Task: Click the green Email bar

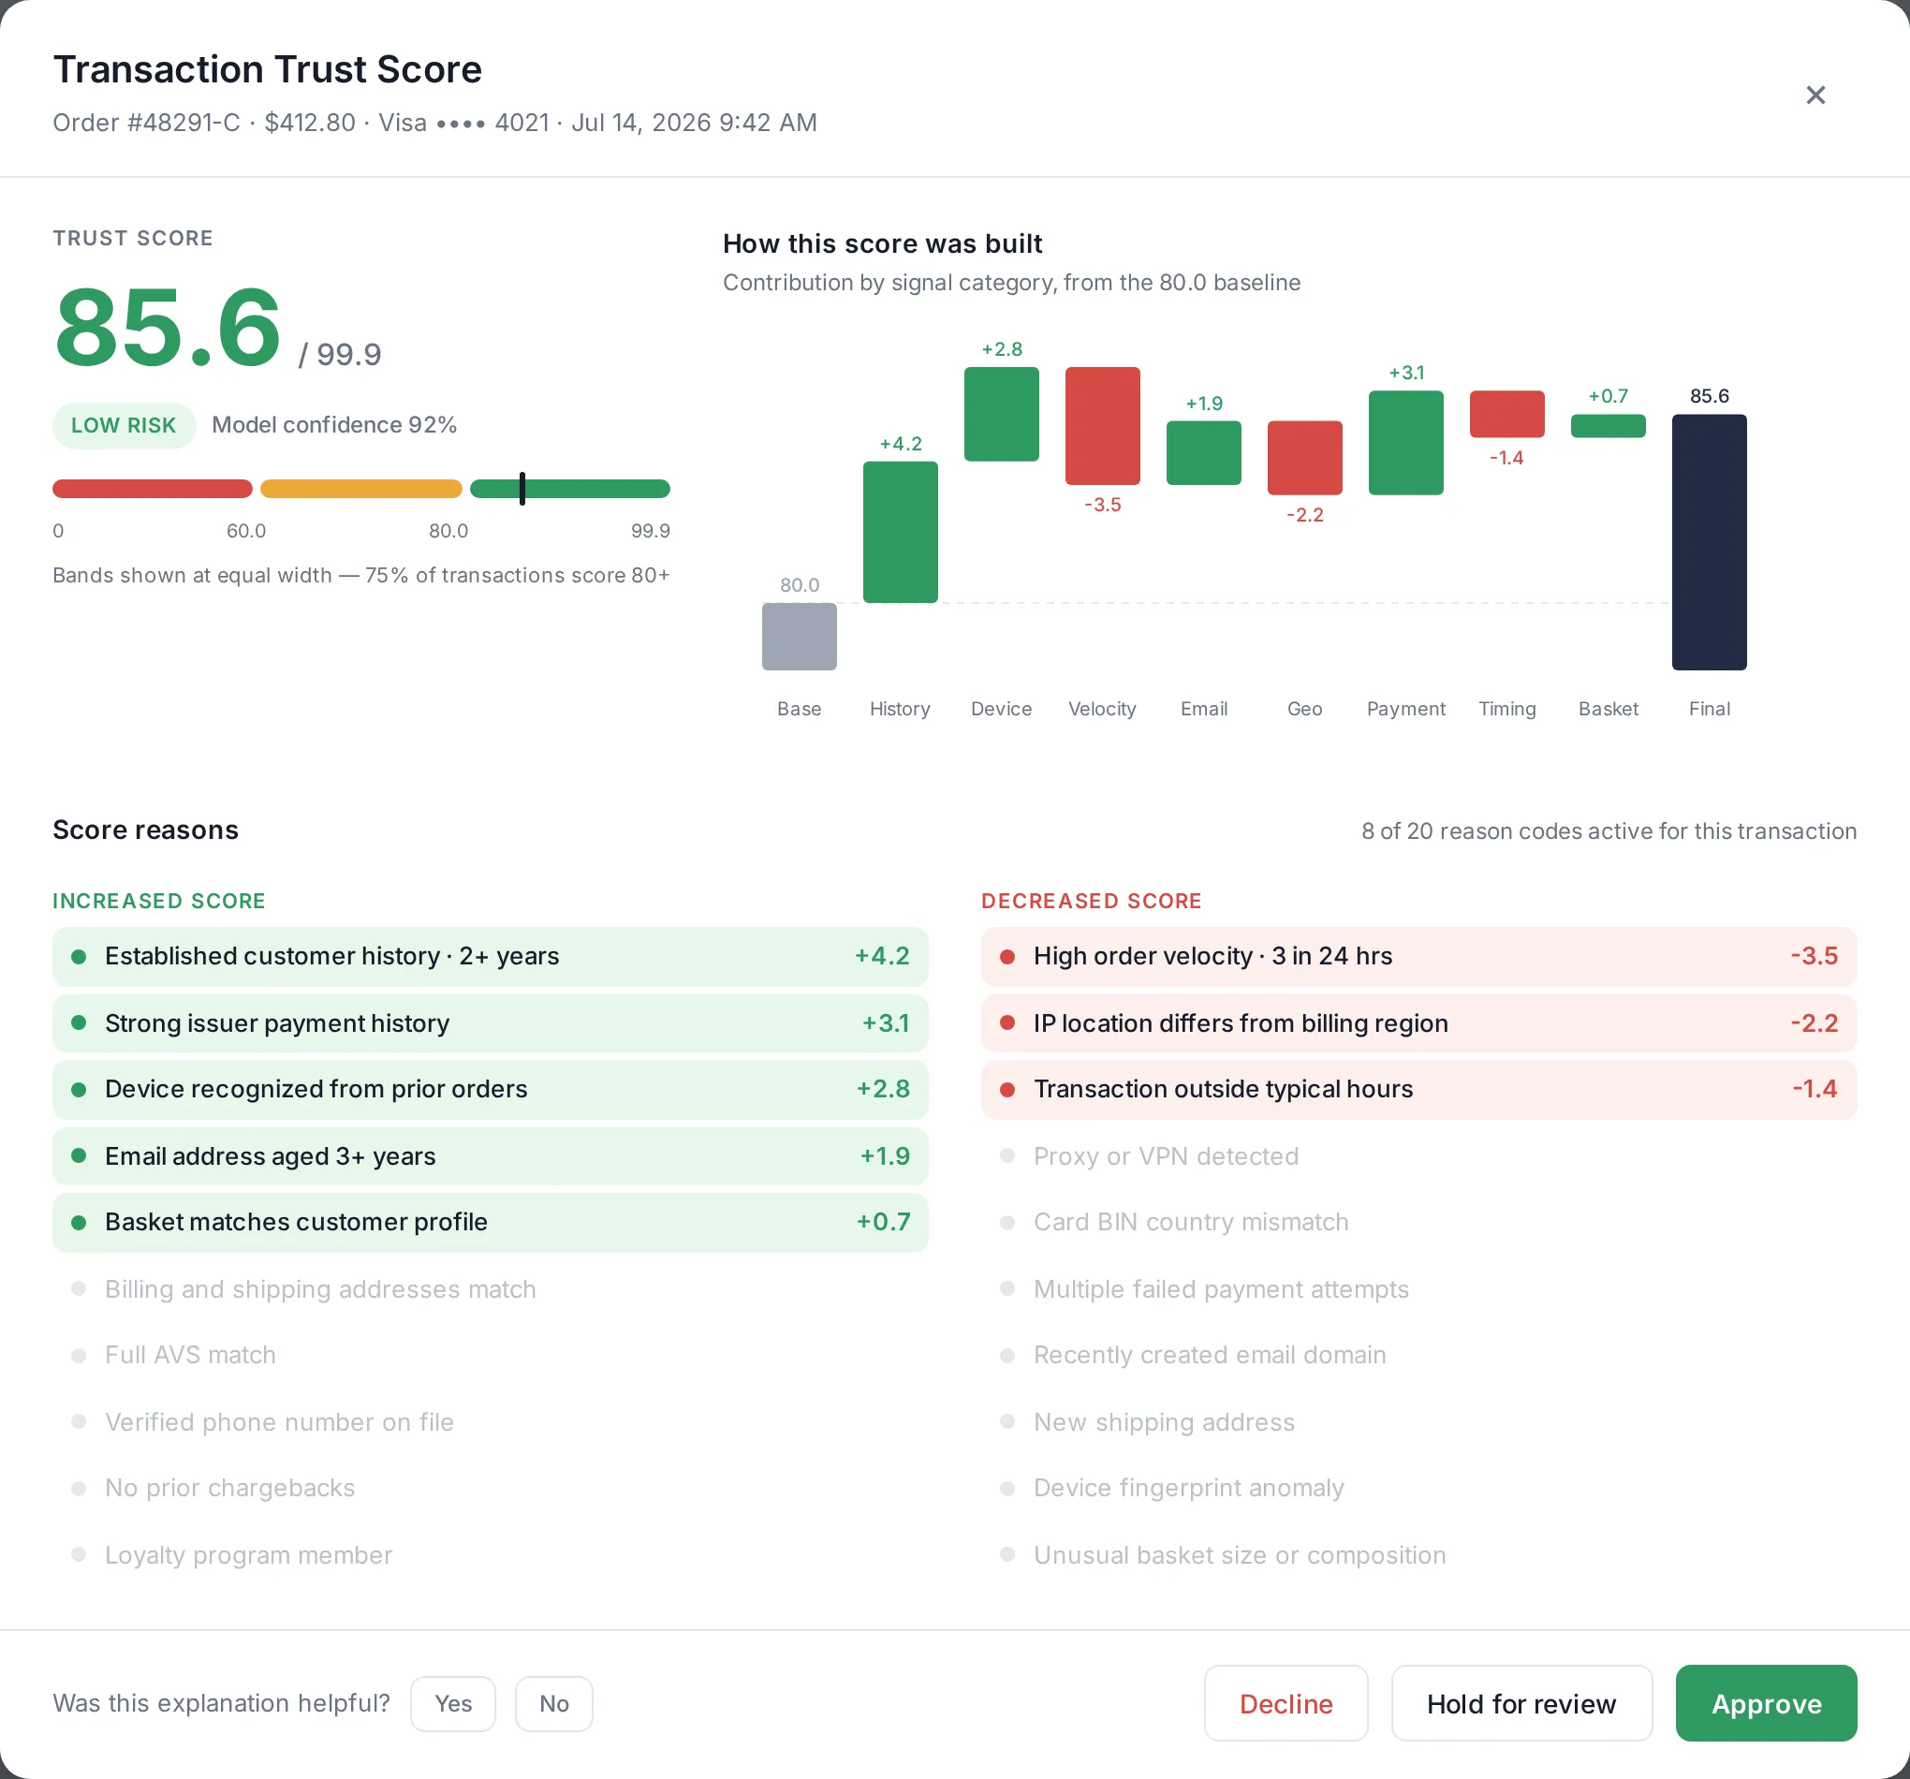Action: pyautogui.click(x=1204, y=452)
